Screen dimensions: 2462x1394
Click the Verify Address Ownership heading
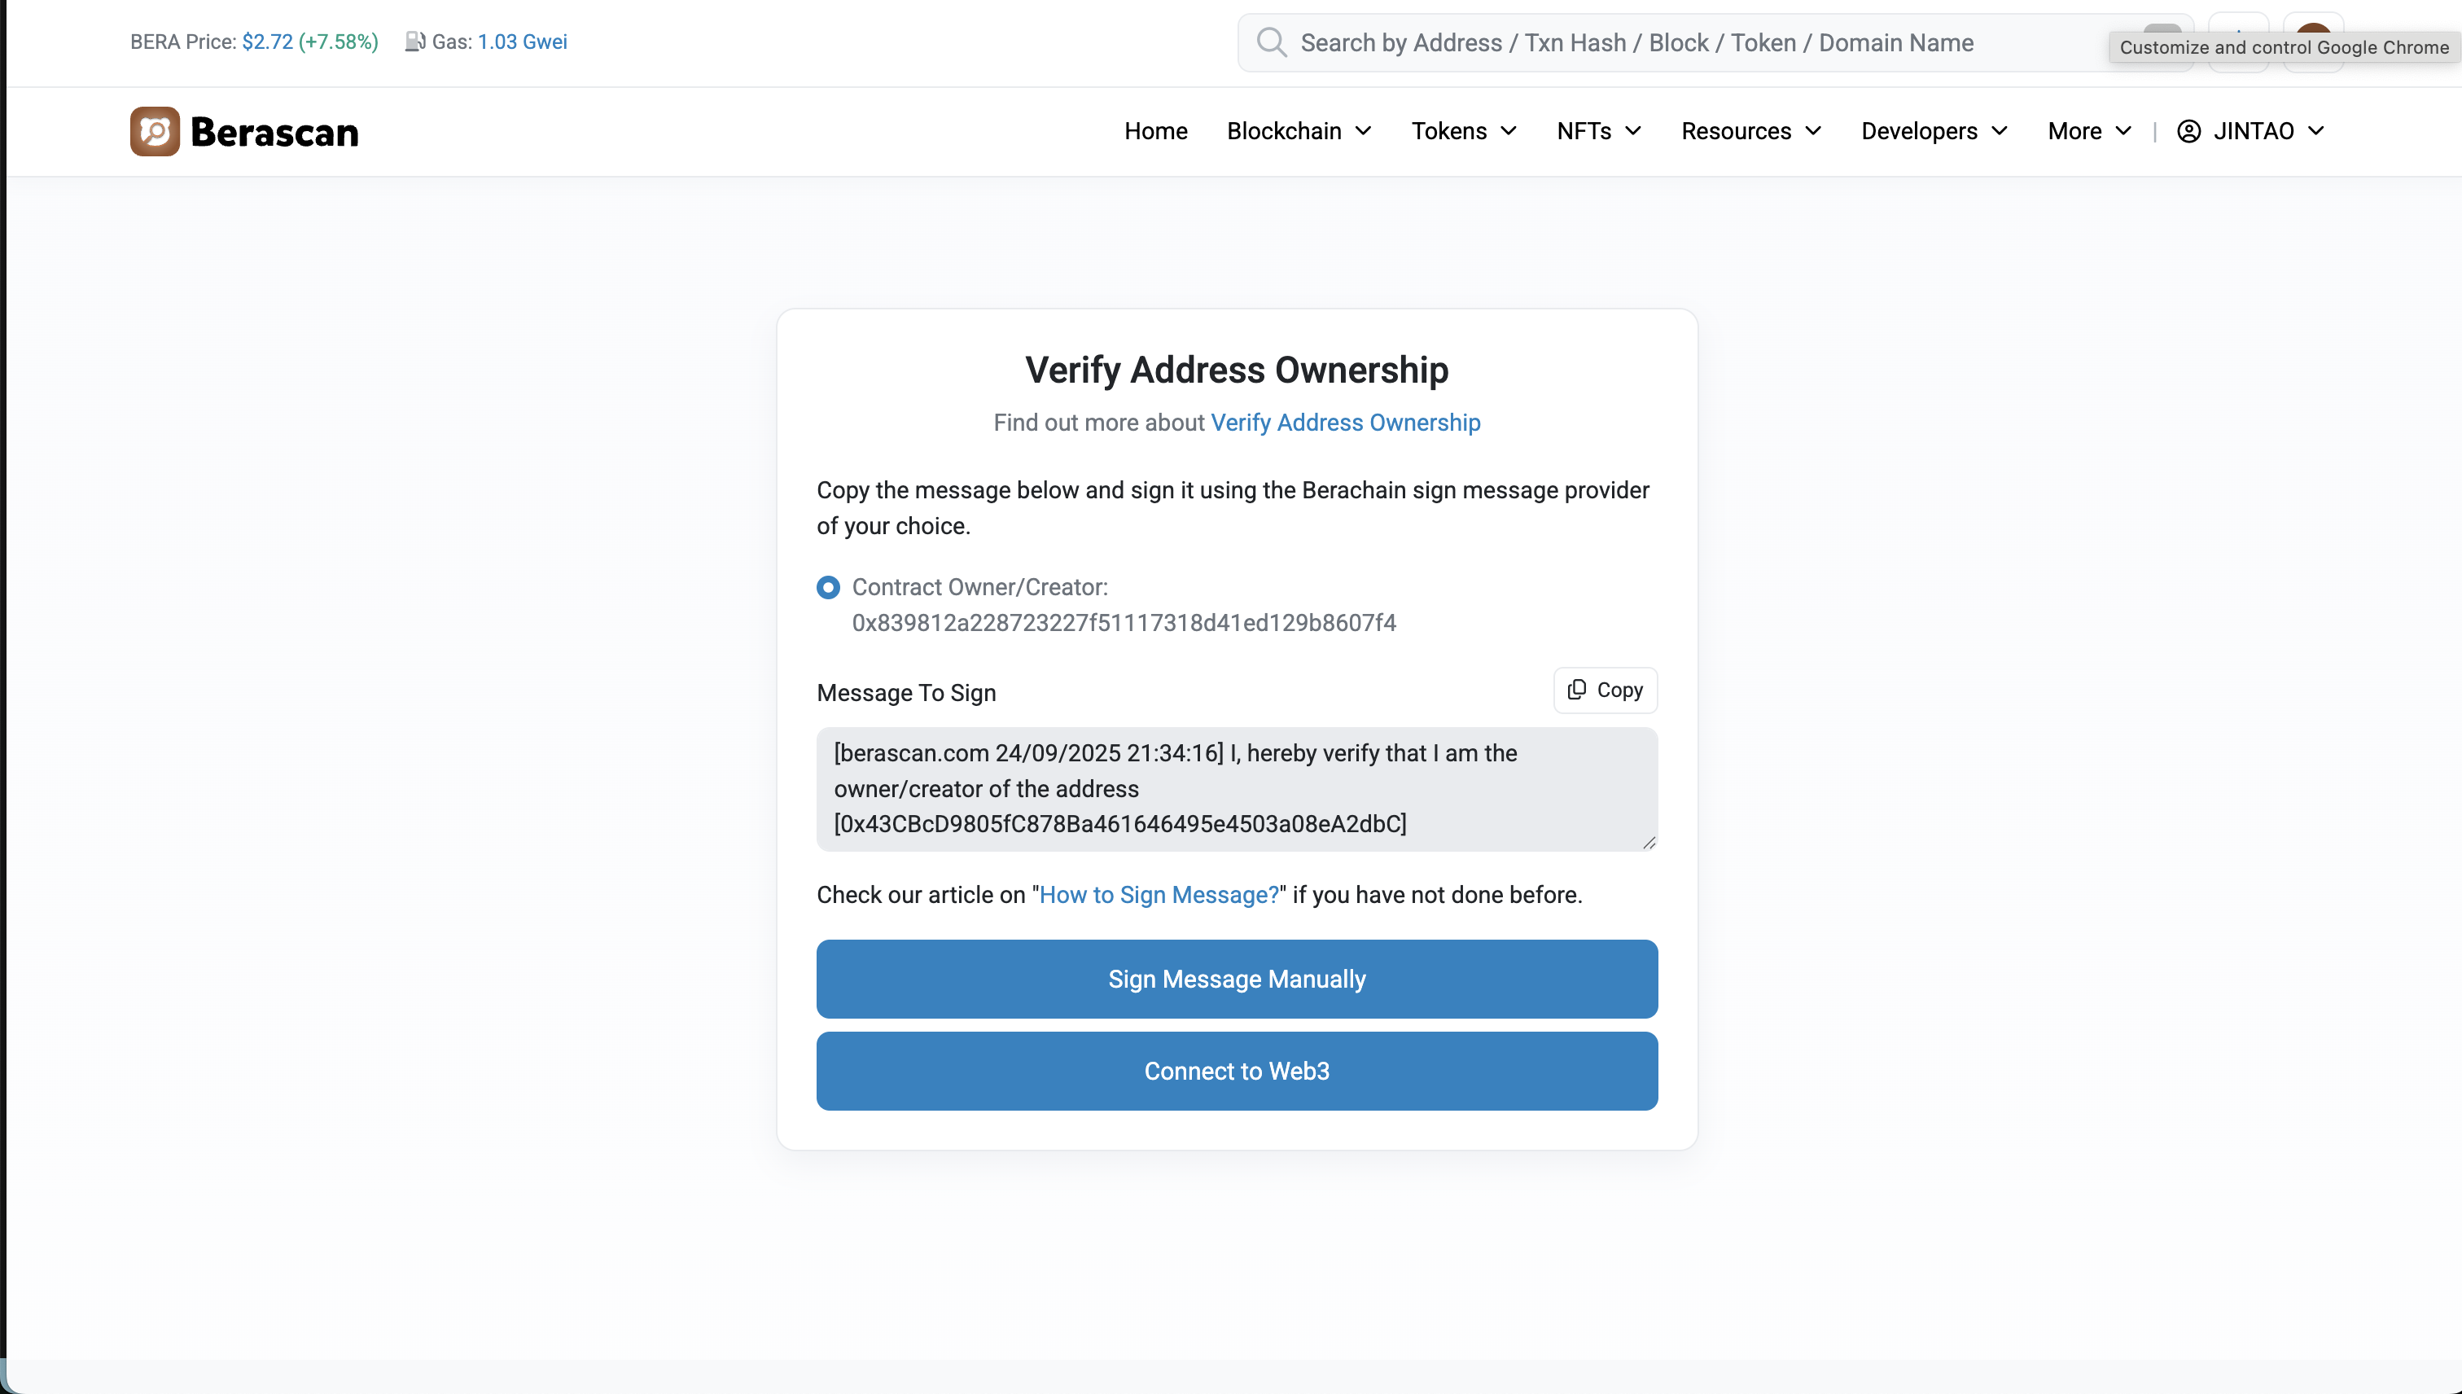pyautogui.click(x=1237, y=370)
